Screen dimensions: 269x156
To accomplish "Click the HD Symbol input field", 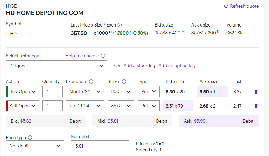I will (35, 34).
